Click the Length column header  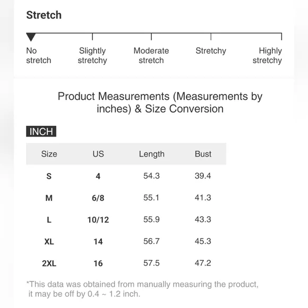[x=152, y=154]
